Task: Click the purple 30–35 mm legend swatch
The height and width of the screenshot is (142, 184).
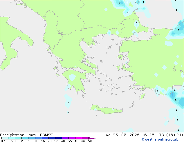Action: coord(65,138)
